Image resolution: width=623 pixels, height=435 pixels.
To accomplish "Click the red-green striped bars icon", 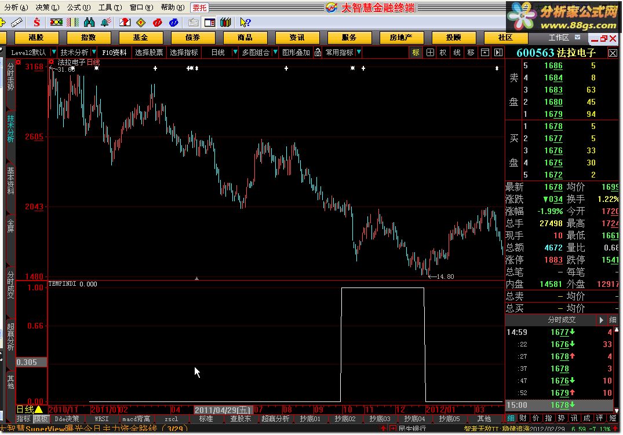I will 73,23.
